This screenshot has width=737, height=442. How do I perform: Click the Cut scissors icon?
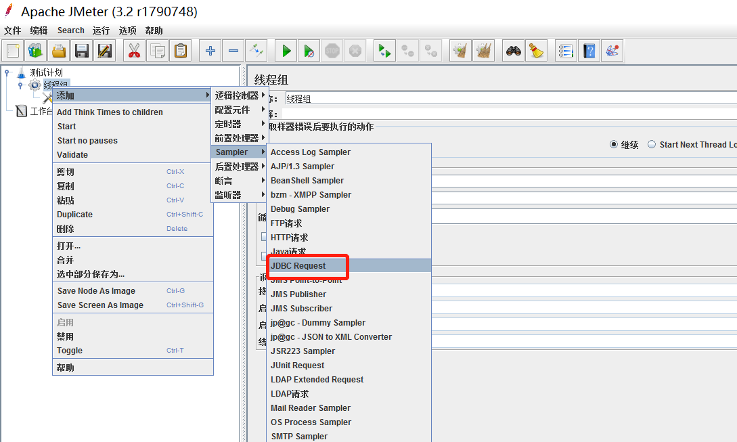coord(135,51)
